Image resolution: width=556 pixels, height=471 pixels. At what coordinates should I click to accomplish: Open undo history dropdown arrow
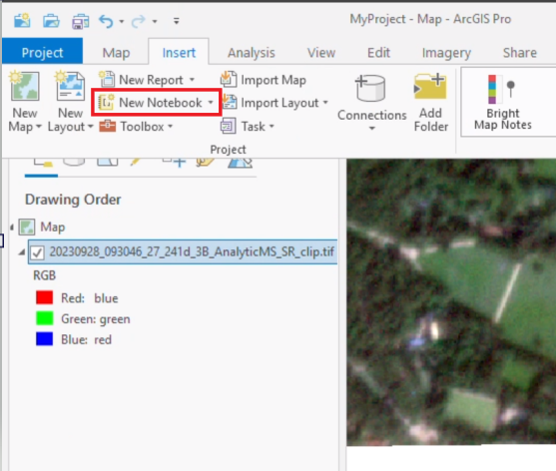[122, 22]
